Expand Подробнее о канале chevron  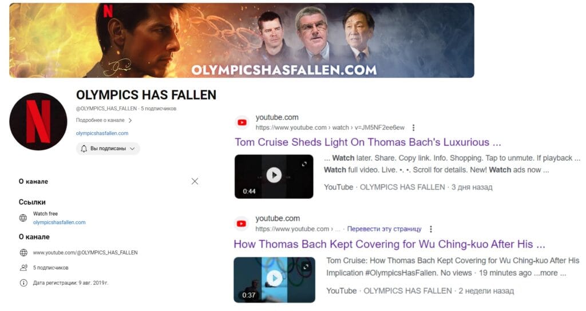[130, 120]
